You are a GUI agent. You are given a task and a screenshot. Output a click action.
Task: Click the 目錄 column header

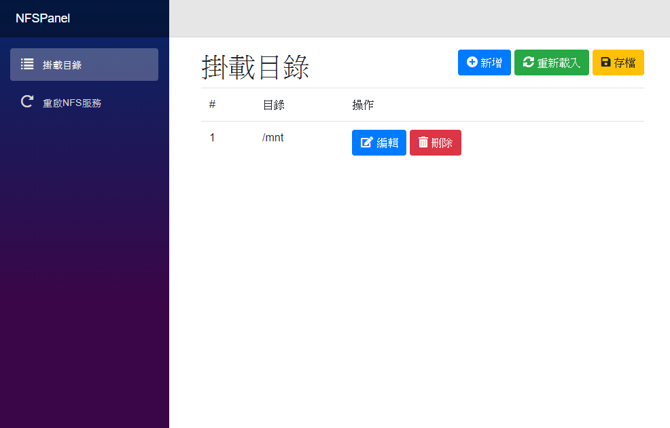273,105
